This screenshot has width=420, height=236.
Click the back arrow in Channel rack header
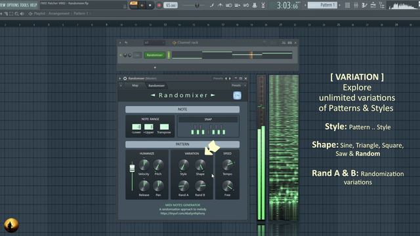point(126,43)
